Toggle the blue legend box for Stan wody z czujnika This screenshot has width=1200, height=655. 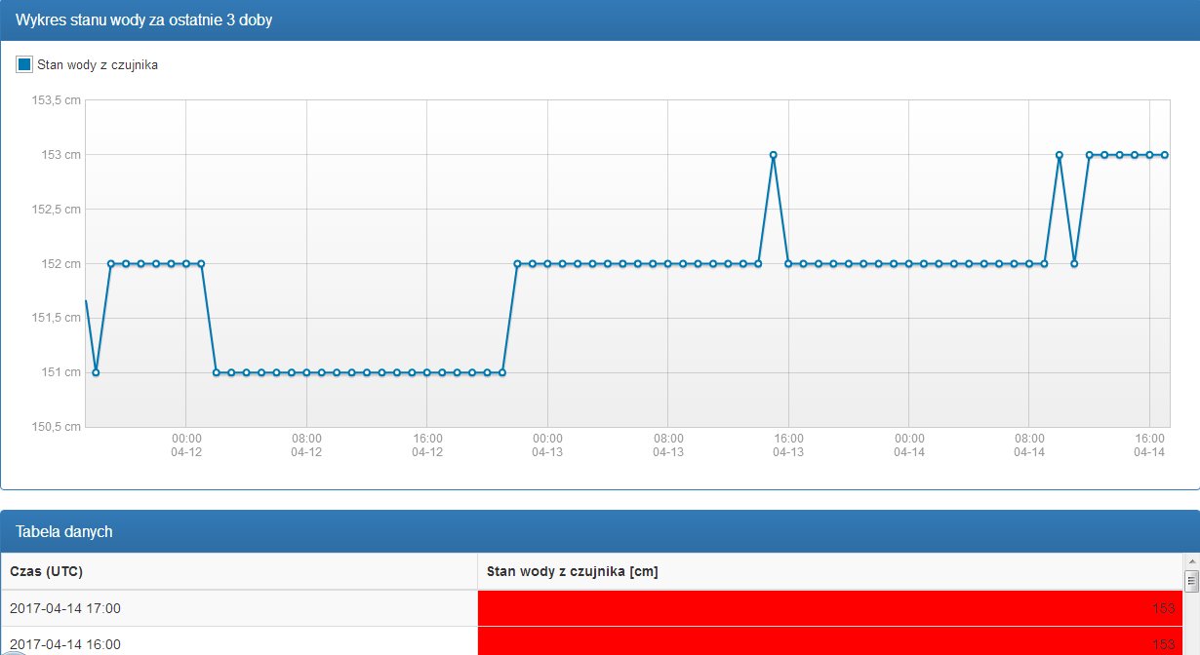click(24, 65)
